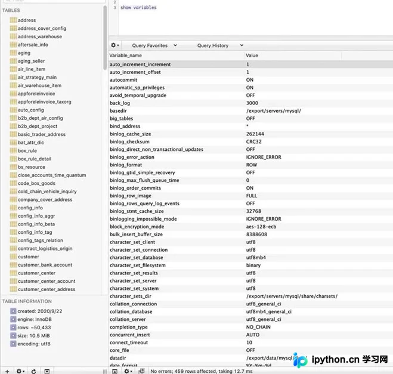Viewport: 393px width, 374px height.
Task: Click the table icon beside aging_seller
Action: (x=13, y=61)
